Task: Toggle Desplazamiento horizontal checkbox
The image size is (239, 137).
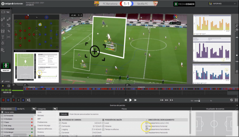Action: 146,126
